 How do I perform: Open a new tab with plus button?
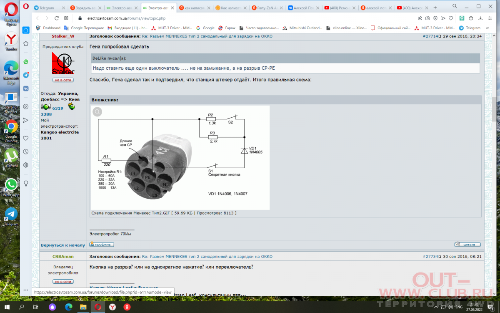click(435, 8)
